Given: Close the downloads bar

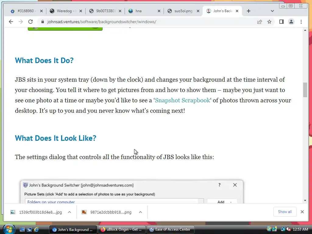Looking at the screenshot, I should click(x=302, y=212).
